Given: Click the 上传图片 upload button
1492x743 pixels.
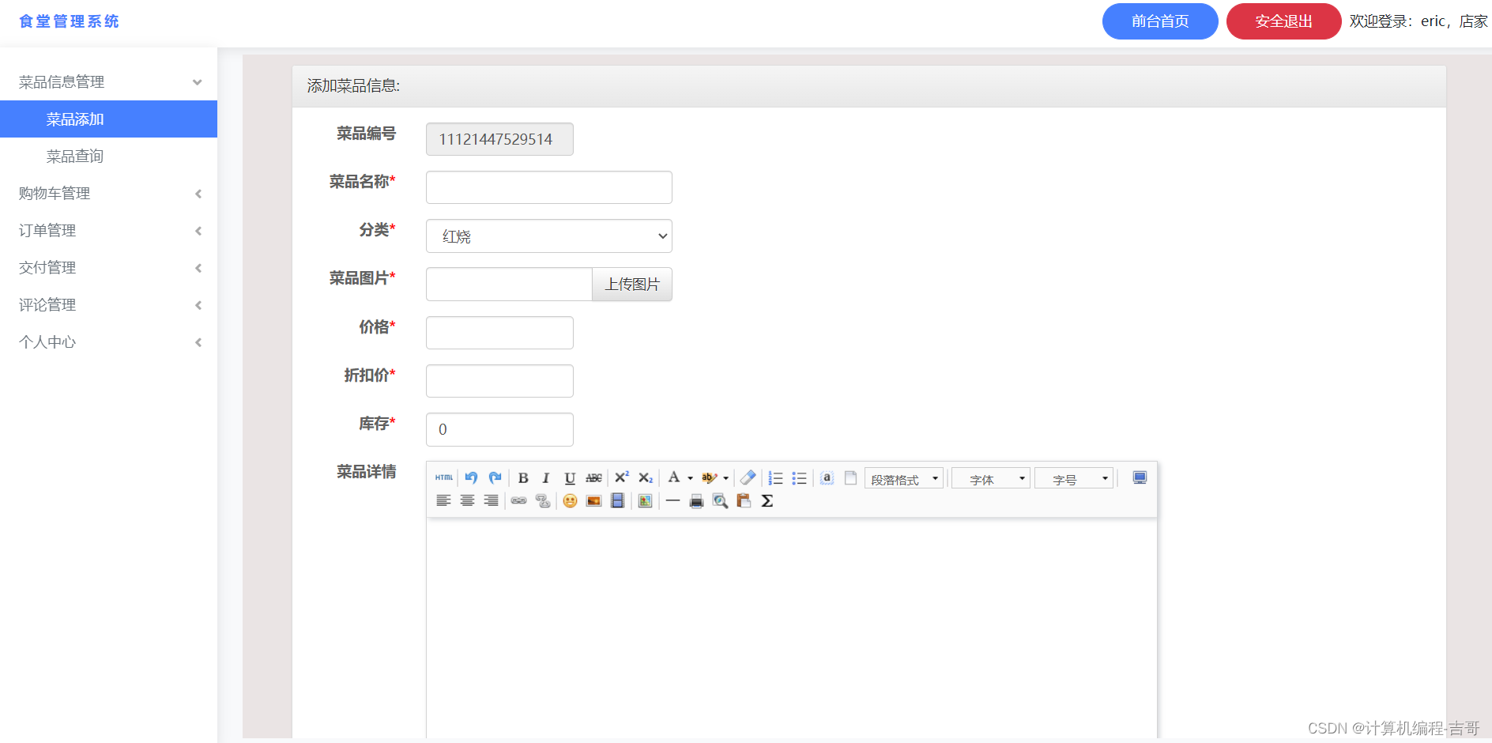Looking at the screenshot, I should tap(631, 284).
